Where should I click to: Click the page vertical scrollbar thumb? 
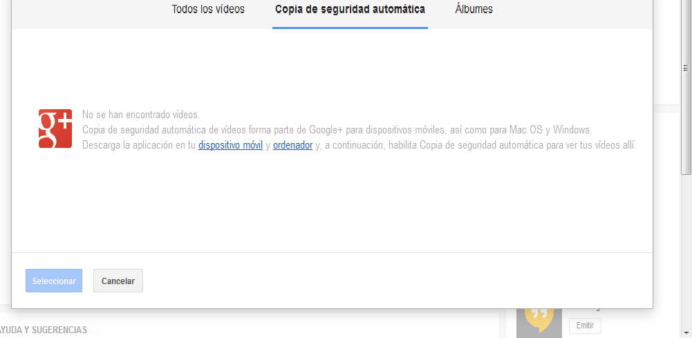pyautogui.click(x=686, y=86)
